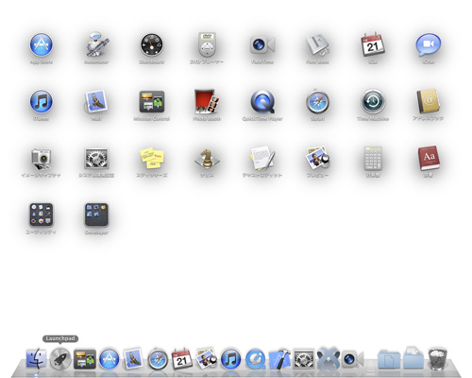Launch iTunes from the Dock
The height and width of the screenshot is (378, 472).
click(x=230, y=358)
